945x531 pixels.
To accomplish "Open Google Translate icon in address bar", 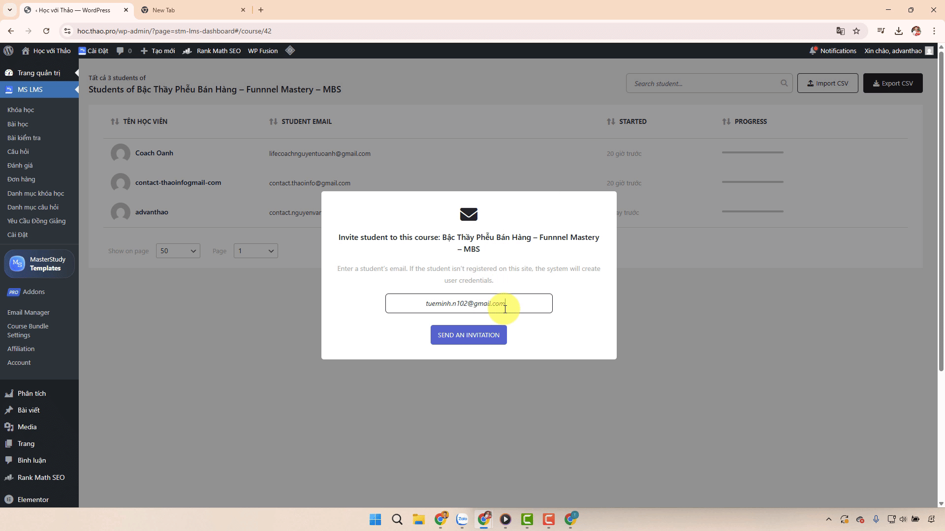I will click(x=840, y=31).
